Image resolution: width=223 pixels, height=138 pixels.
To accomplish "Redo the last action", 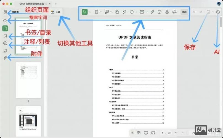I will tap(201, 12).
